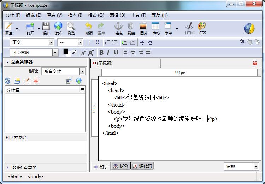Click the definition description icon
This screenshot has height=184, width=265.
(x=149, y=42)
